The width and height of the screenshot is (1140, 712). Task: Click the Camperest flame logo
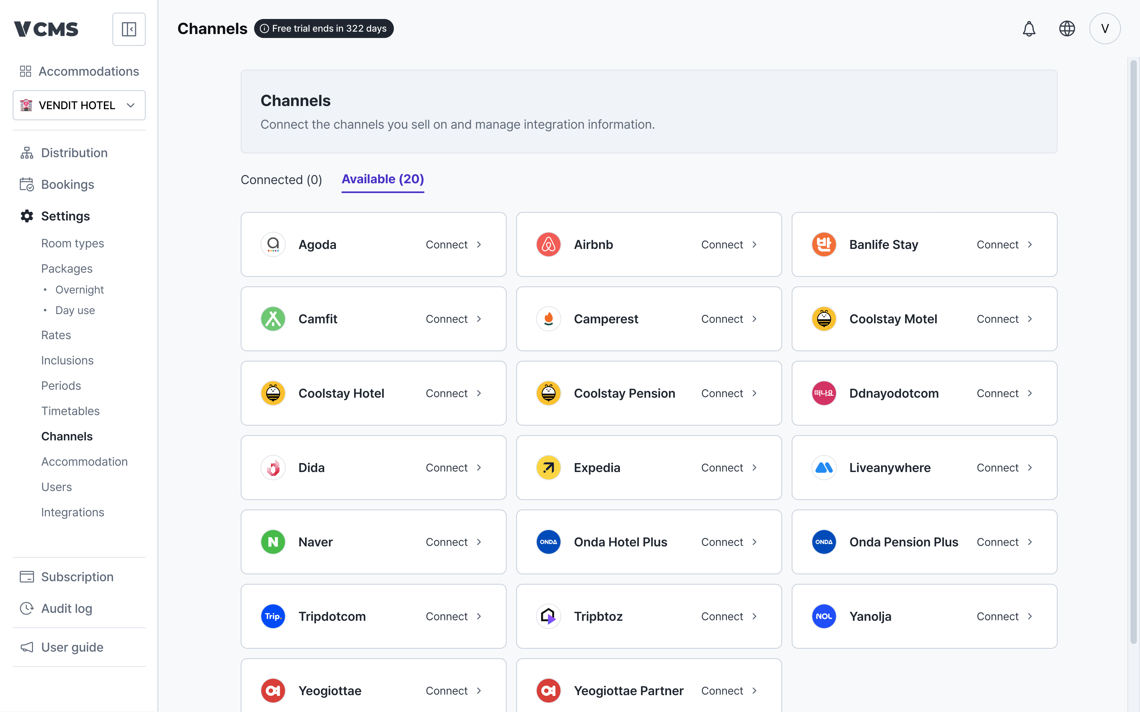tap(548, 319)
